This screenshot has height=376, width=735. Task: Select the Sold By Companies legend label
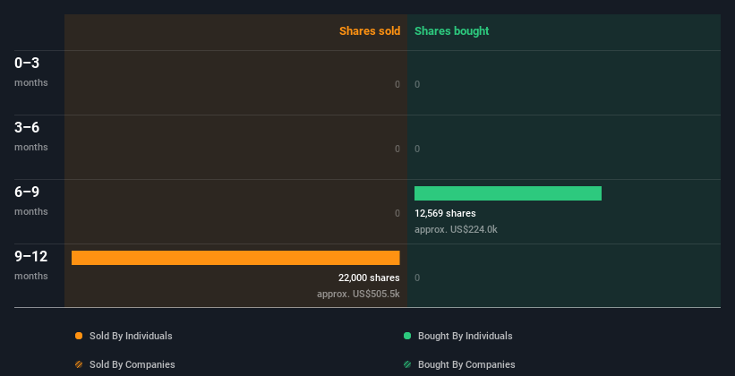pyautogui.click(x=132, y=364)
